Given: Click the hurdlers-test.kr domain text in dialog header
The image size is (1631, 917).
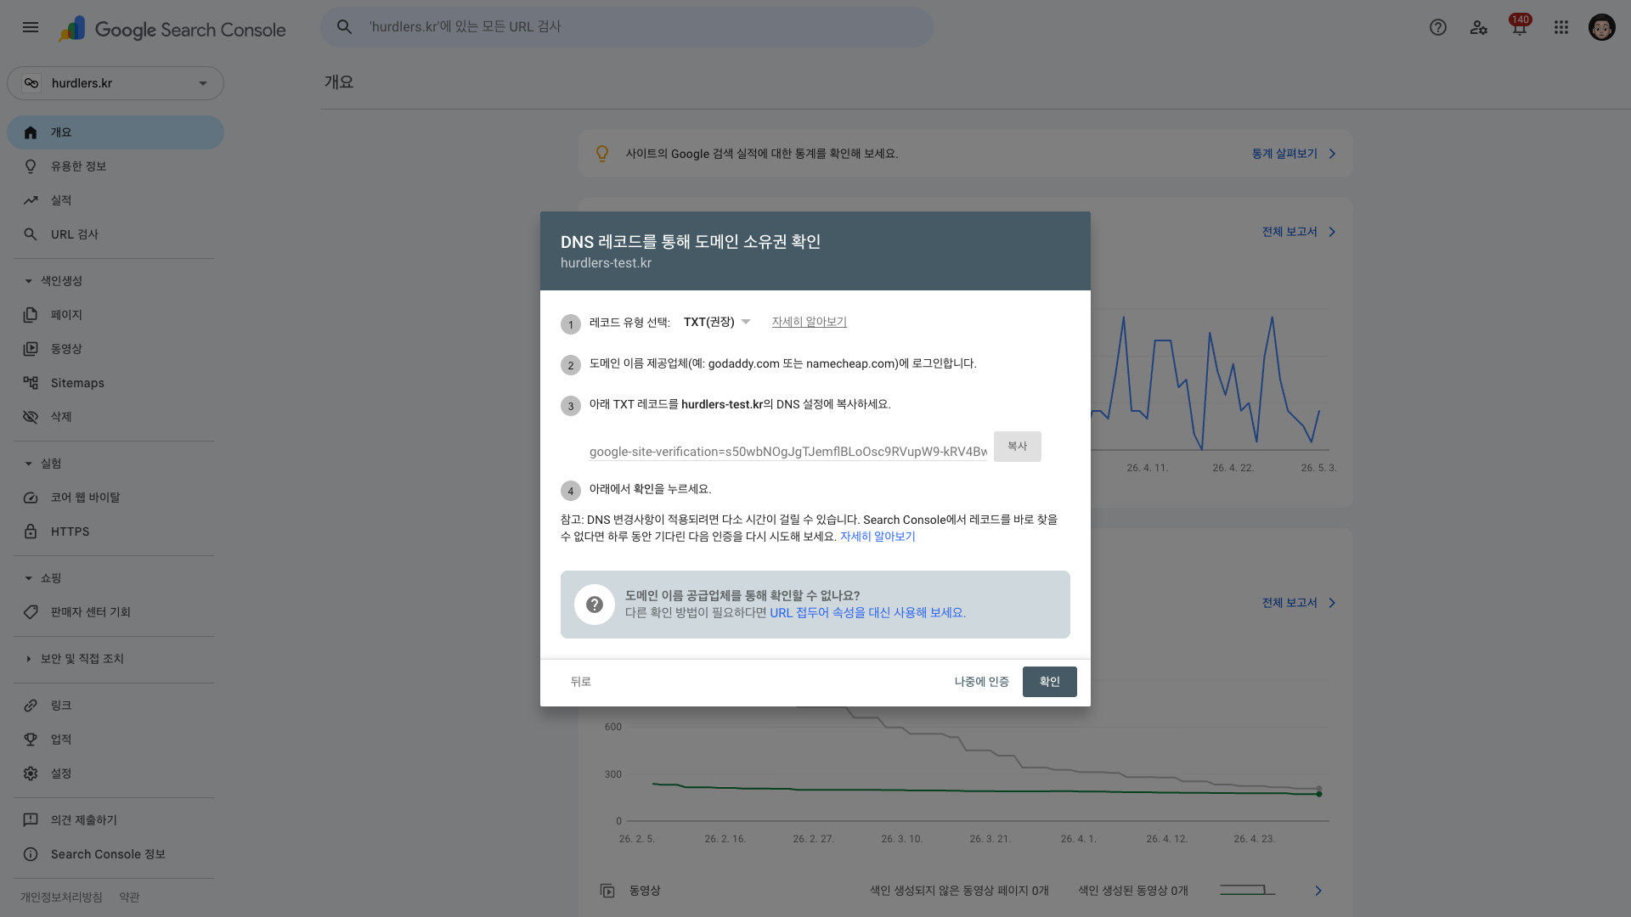Looking at the screenshot, I should [x=606, y=263].
